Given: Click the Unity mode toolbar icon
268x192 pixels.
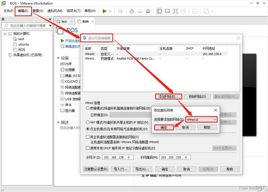Looking at the screenshot, I should pyautogui.click(x=183, y=11).
